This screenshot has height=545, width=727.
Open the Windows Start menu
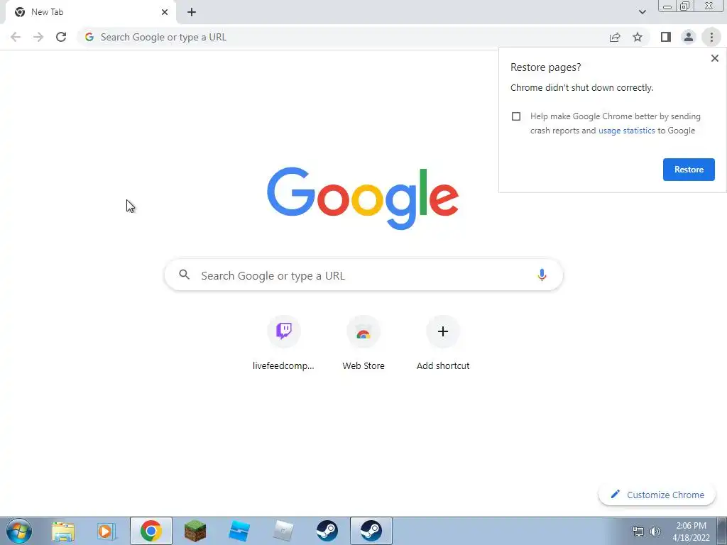point(19,531)
